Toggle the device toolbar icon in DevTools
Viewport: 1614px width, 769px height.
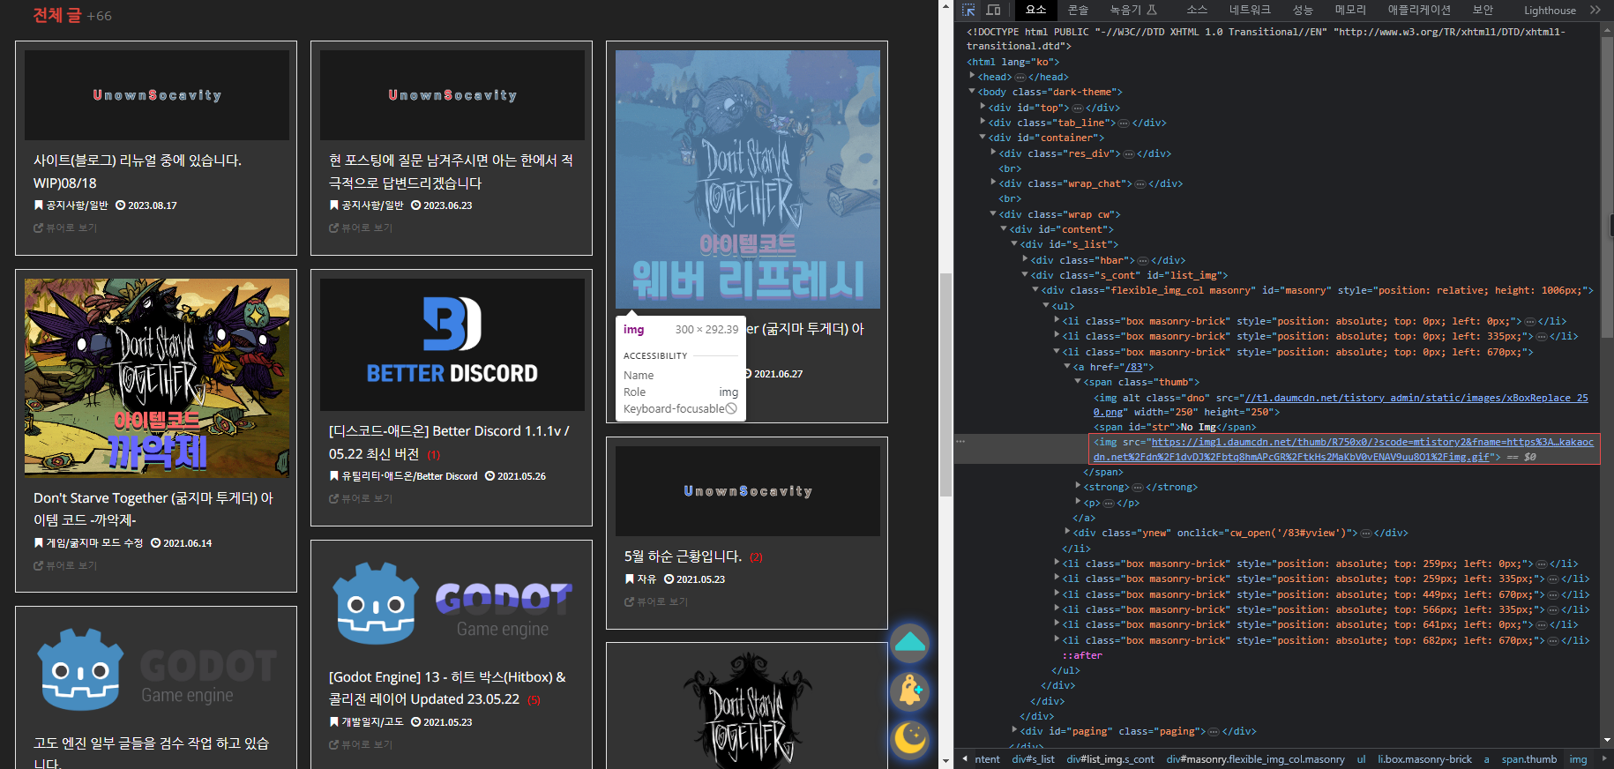(x=993, y=10)
